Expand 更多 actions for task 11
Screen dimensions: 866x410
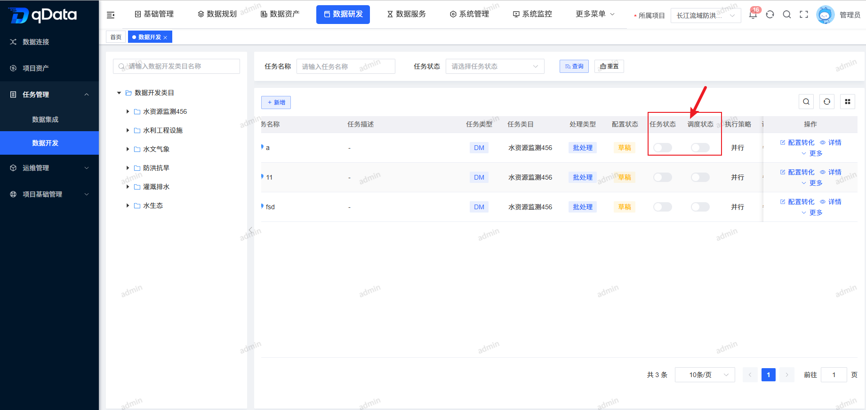[812, 183]
